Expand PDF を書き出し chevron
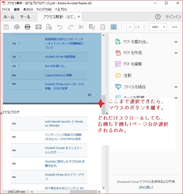This screenshot has width=183, height=194. (x=176, y=42)
